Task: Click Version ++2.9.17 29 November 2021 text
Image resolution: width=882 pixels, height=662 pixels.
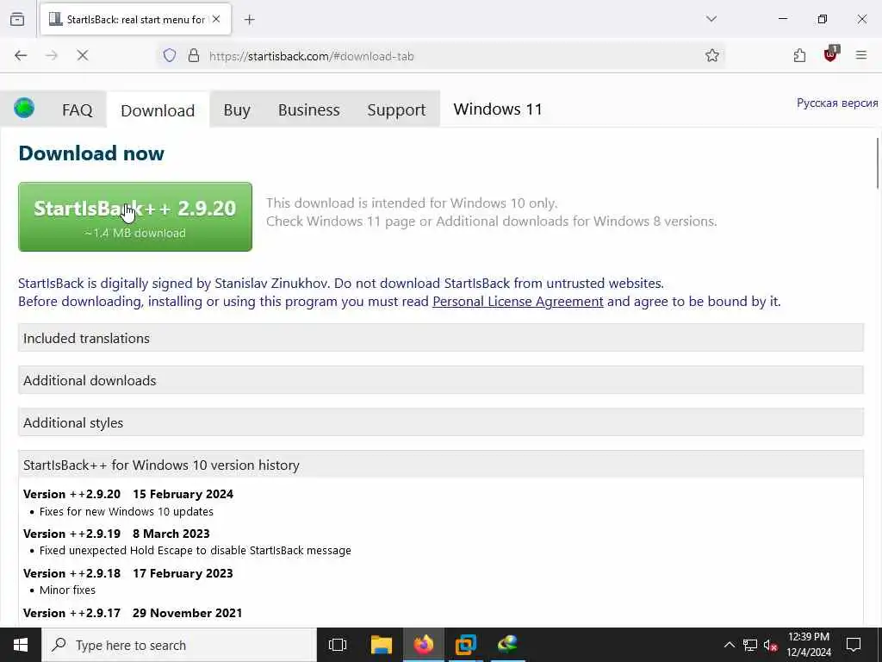Action: pos(133,613)
